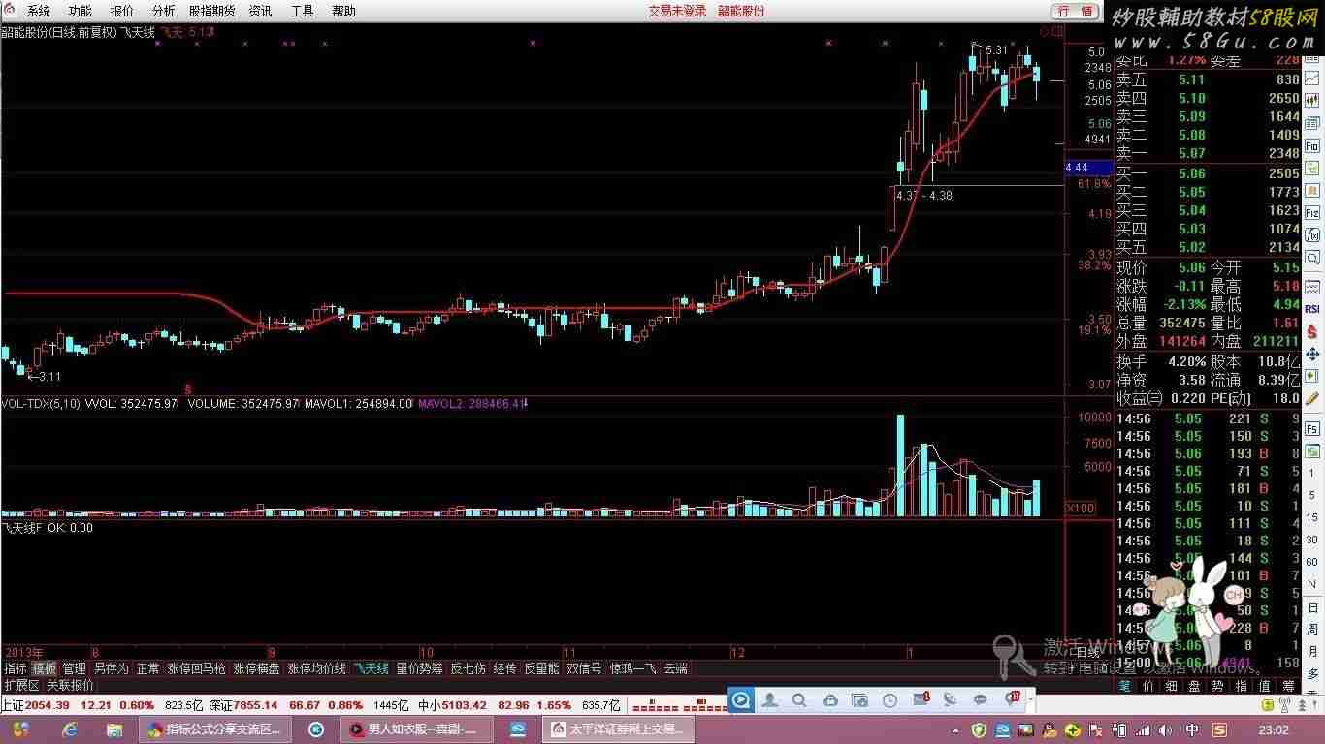Screen dimensions: 1325x744
Task: Select the 价 price tab
Action: (1148, 685)
